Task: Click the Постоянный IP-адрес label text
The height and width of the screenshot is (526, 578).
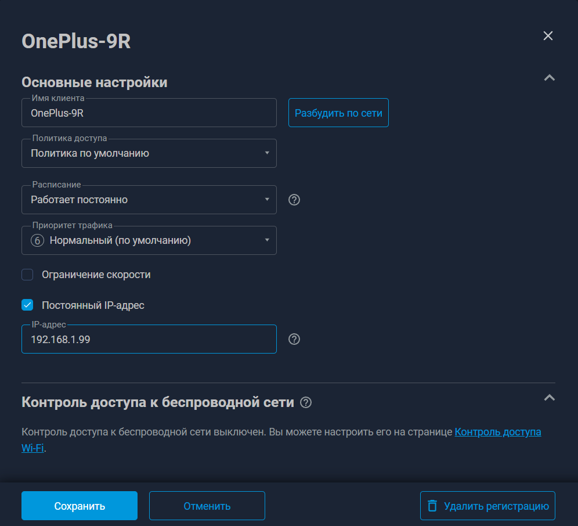Action: [x=93, y=305]
